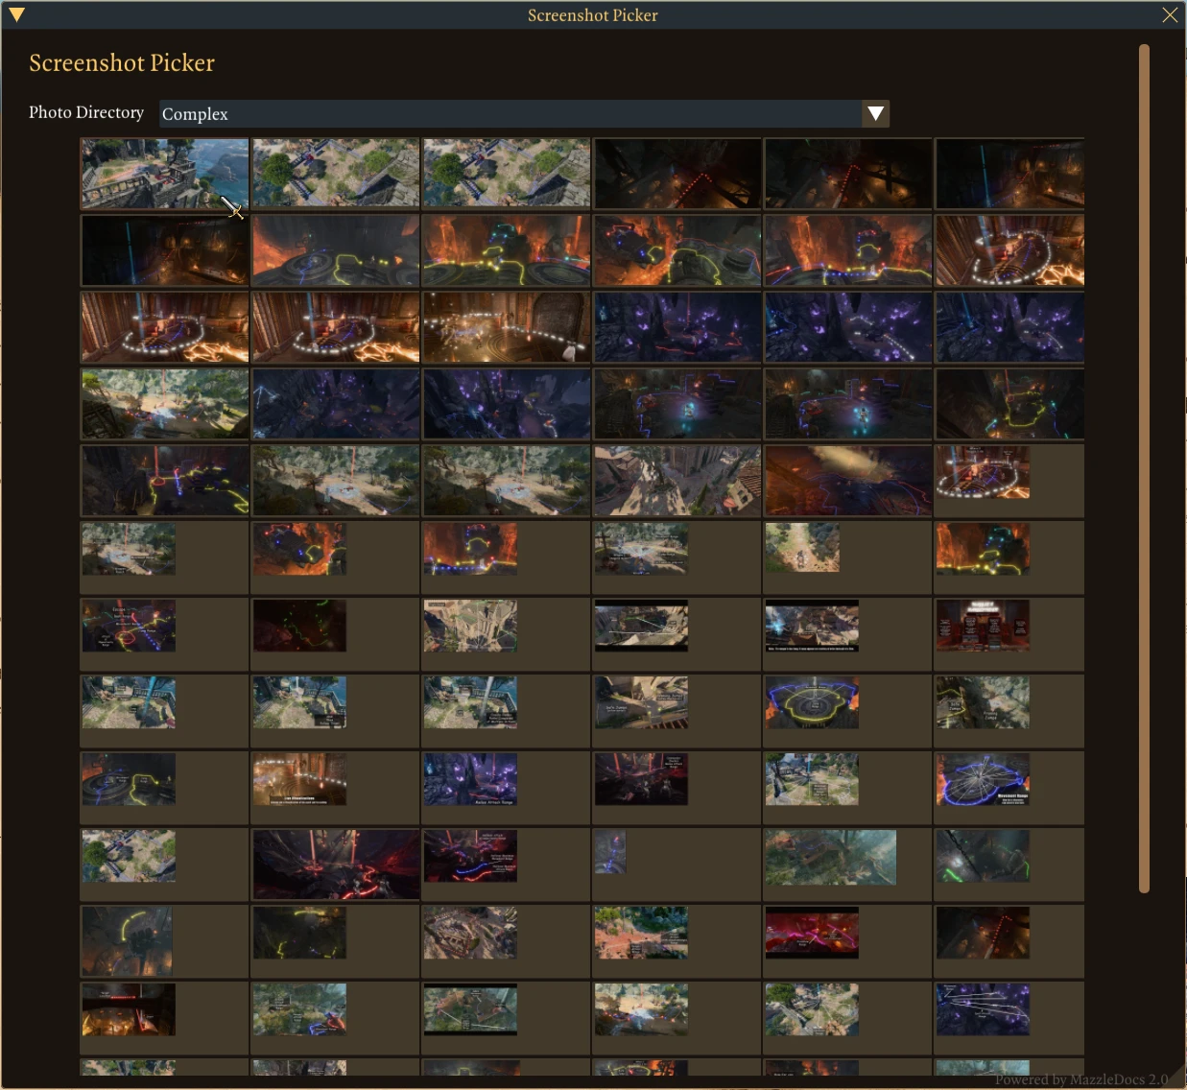Select the seaside fortress screenshot
The width and height of the screenshot is (1187, 1090).
coord(165,174)
